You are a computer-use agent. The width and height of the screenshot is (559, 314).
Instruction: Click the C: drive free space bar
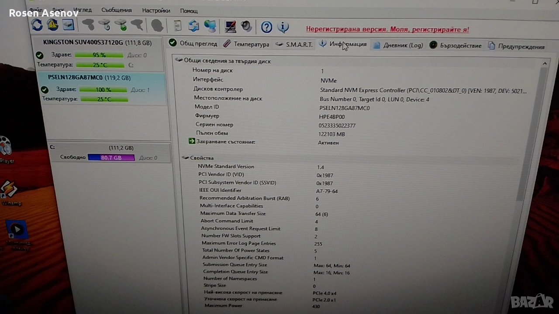(x=111, y=157)
